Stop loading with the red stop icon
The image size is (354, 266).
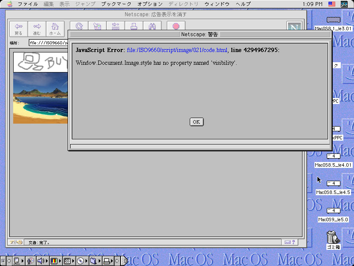[x=176, y=26]
